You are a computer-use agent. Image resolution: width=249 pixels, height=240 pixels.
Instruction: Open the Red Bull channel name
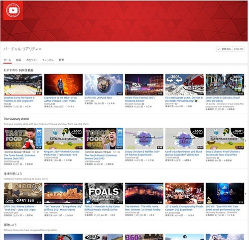coord(48,104)
